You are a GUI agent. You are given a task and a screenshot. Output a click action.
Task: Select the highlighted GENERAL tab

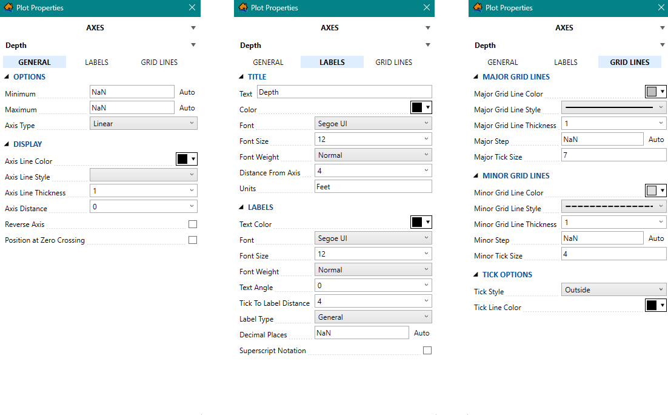pyautogui.click(x=35, y=62)
